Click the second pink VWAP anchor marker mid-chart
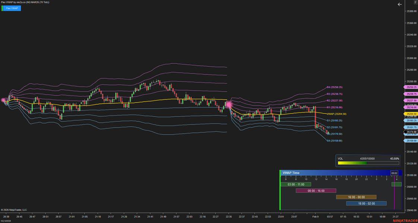The image size is (418, 223). pyautogui.click(x=229, y=105)
